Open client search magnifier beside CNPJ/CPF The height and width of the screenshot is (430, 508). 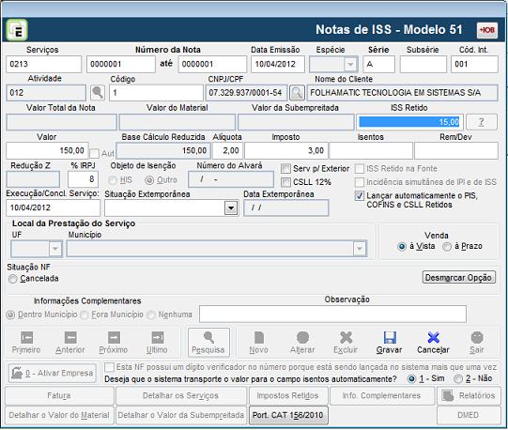[x=297, y=93]
